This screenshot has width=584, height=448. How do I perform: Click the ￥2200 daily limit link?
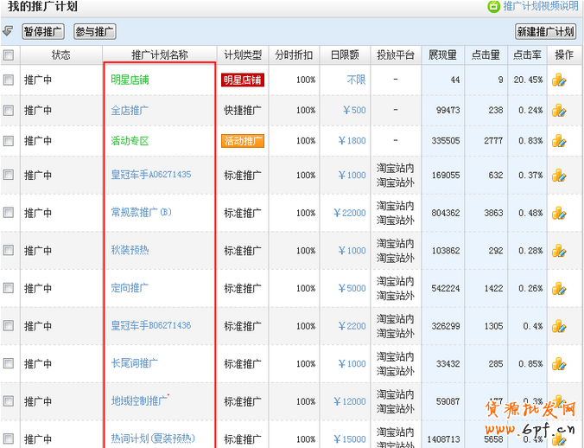click(x=352, y=326)
